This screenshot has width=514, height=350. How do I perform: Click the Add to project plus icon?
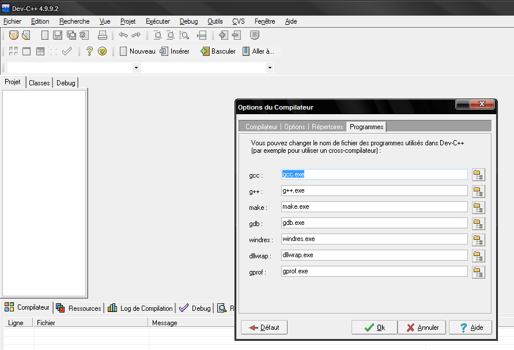pos(223,35)
